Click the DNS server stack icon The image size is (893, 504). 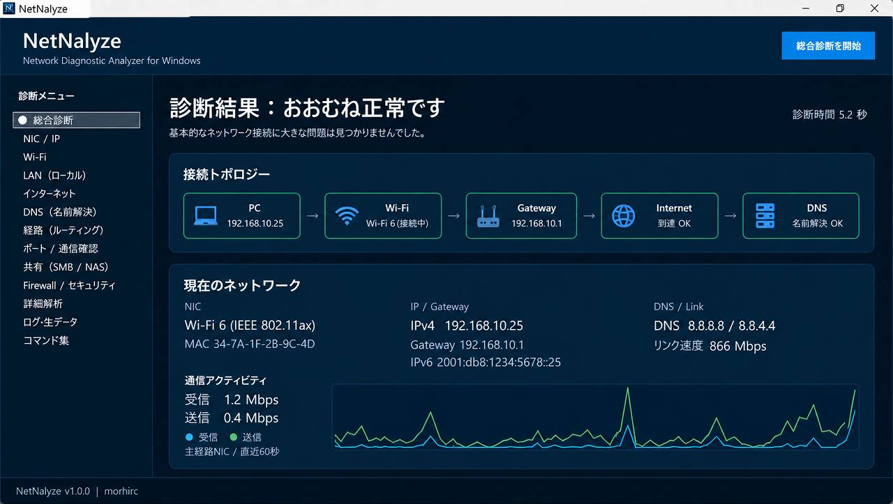pos(765,215)
